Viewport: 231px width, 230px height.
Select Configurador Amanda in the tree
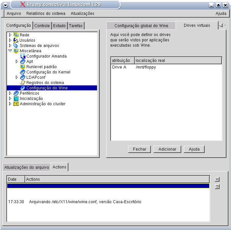click(x=47, y=56)
